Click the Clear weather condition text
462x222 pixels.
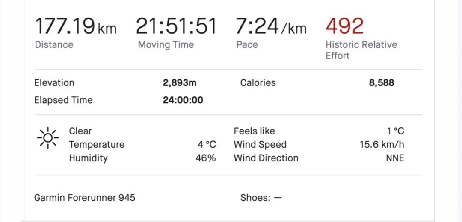80,131
